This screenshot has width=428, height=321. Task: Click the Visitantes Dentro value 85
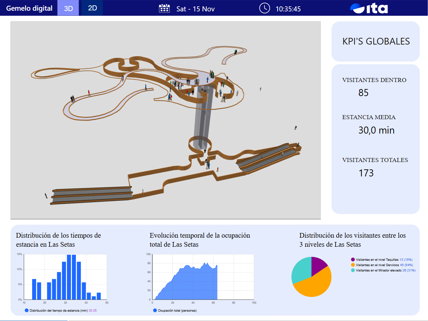point(363,93)
